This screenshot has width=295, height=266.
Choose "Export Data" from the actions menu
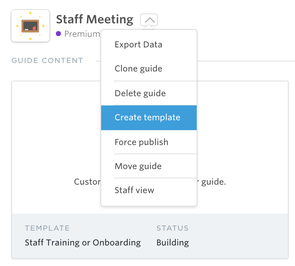pos(138,44)
